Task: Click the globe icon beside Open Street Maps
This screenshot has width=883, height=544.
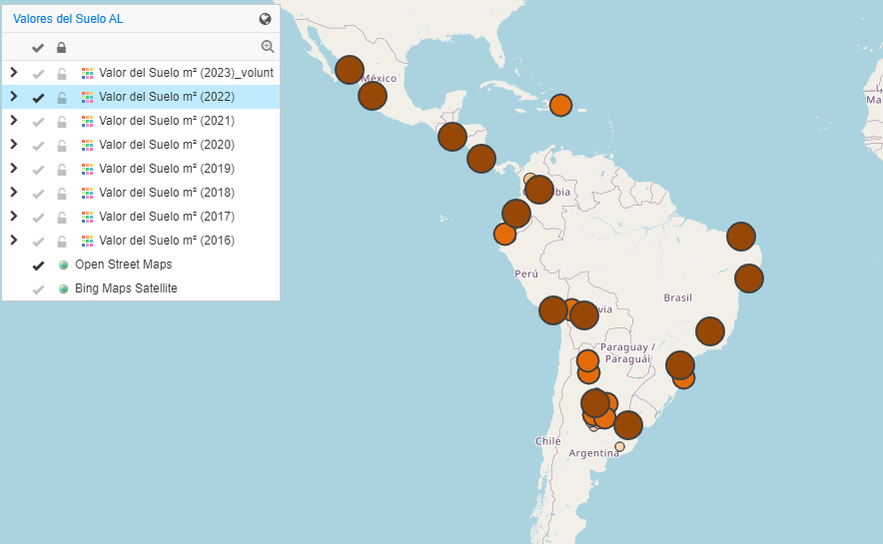Action: click(63, 265)
